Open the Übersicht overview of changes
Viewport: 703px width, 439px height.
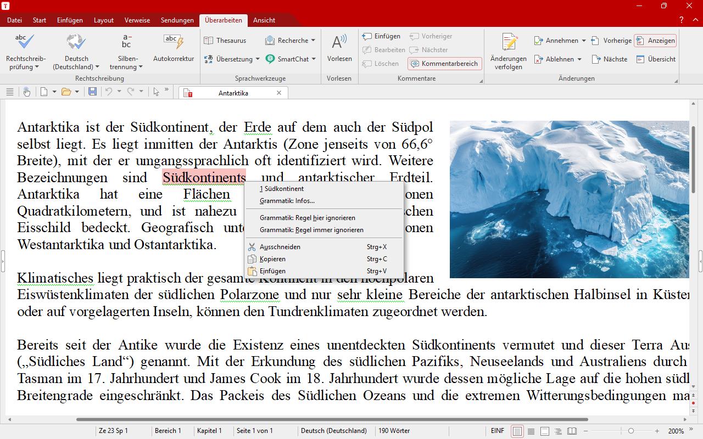click(x=656, y=59)
